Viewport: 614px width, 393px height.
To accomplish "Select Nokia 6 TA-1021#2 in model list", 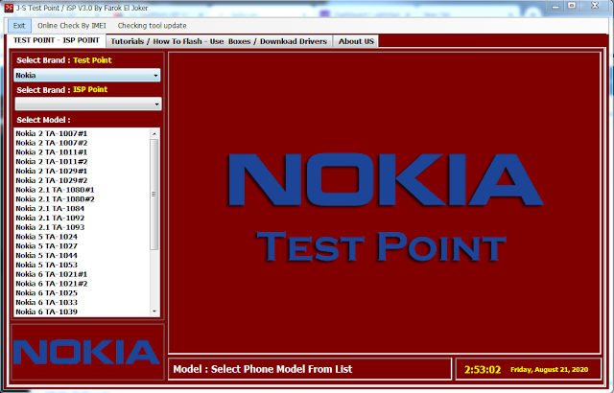I will pyautogui.click(x=83, y=284).
